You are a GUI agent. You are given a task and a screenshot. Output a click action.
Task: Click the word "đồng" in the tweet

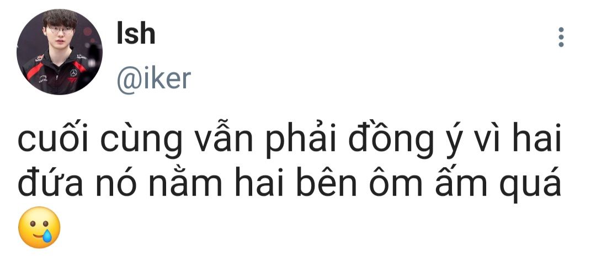(x=391, y=141)
